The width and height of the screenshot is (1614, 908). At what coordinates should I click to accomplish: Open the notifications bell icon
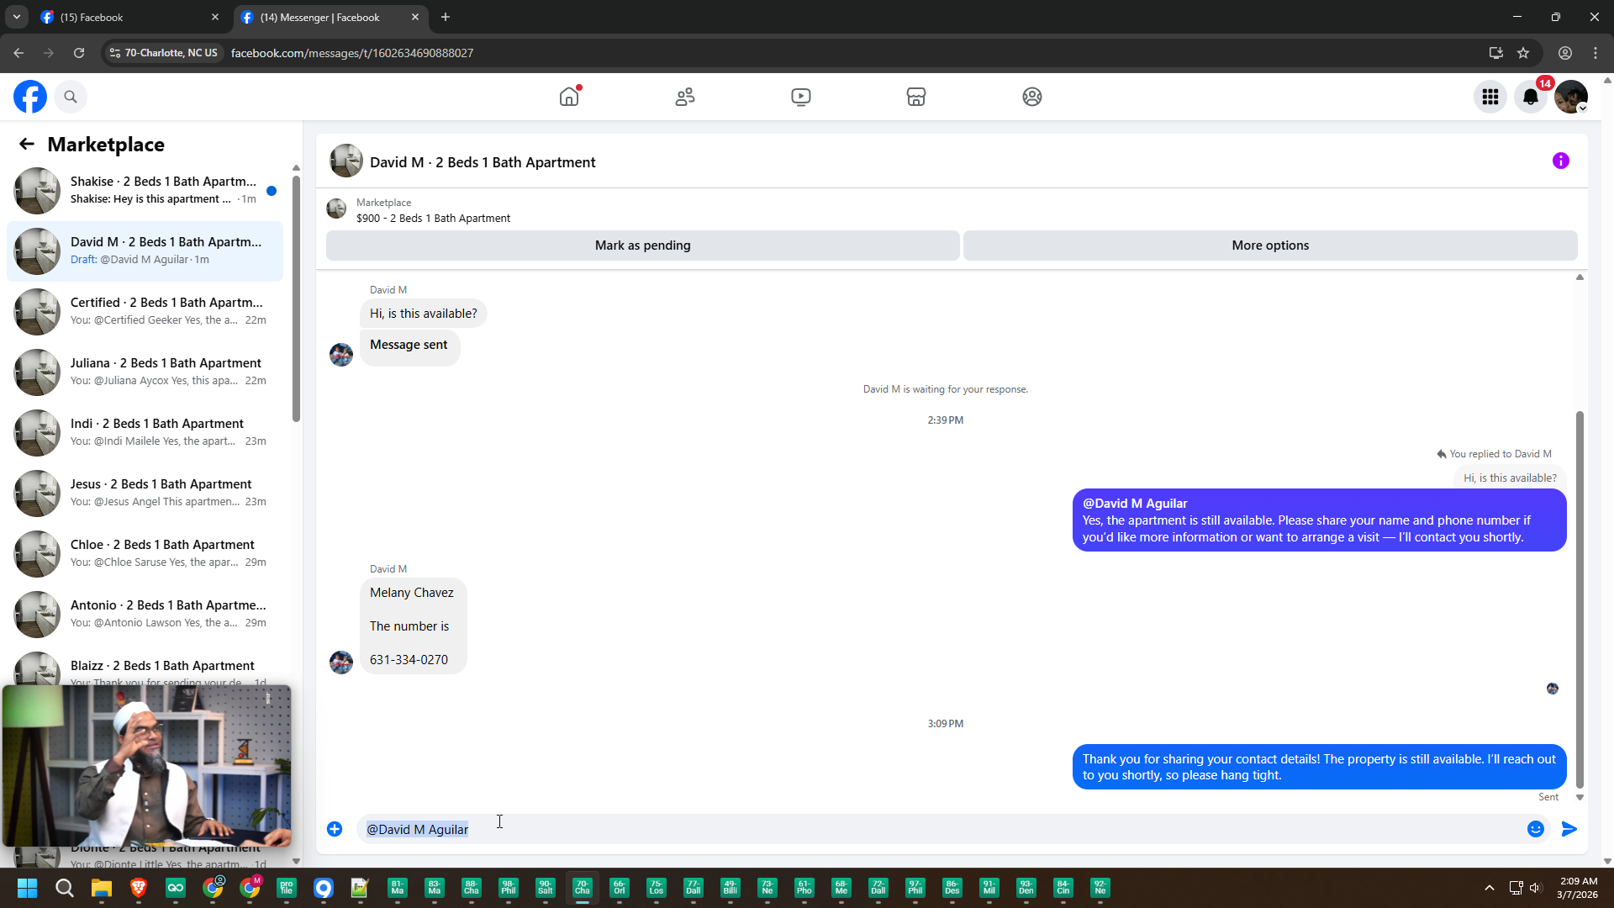tap(1530, 97)
